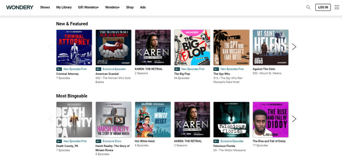The image size is (342, 162).
Task: Click W+ badge beside American Scandal
Action: [98, 69]
